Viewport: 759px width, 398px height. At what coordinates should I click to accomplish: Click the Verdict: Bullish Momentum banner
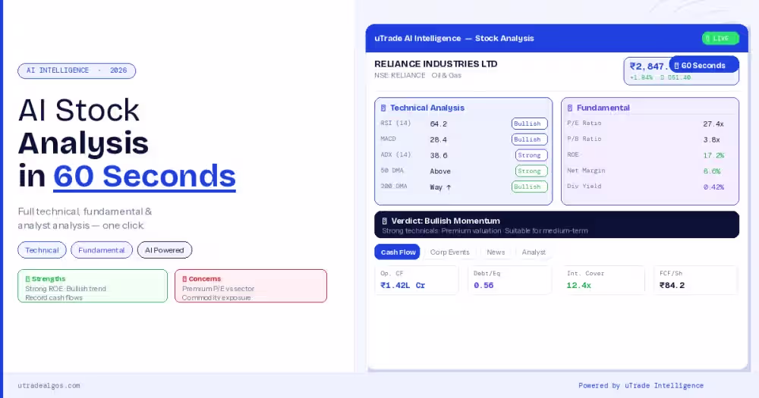pos(556,224)
